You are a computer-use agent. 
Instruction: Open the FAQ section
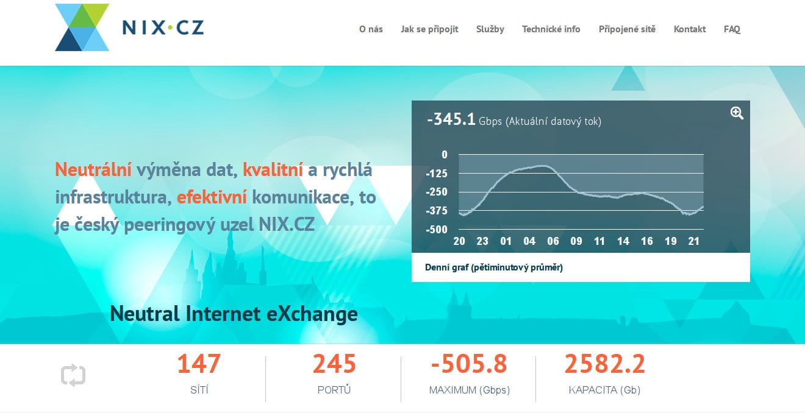pos(731,29)
